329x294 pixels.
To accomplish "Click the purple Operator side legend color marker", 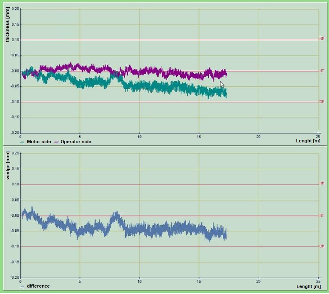I will pos(56,142).
